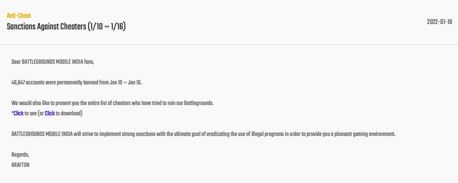This screenshot has width=458, height=183.
Task: Click the 'Sanctions Against Cheaters' post title
Action: point(46,27)
